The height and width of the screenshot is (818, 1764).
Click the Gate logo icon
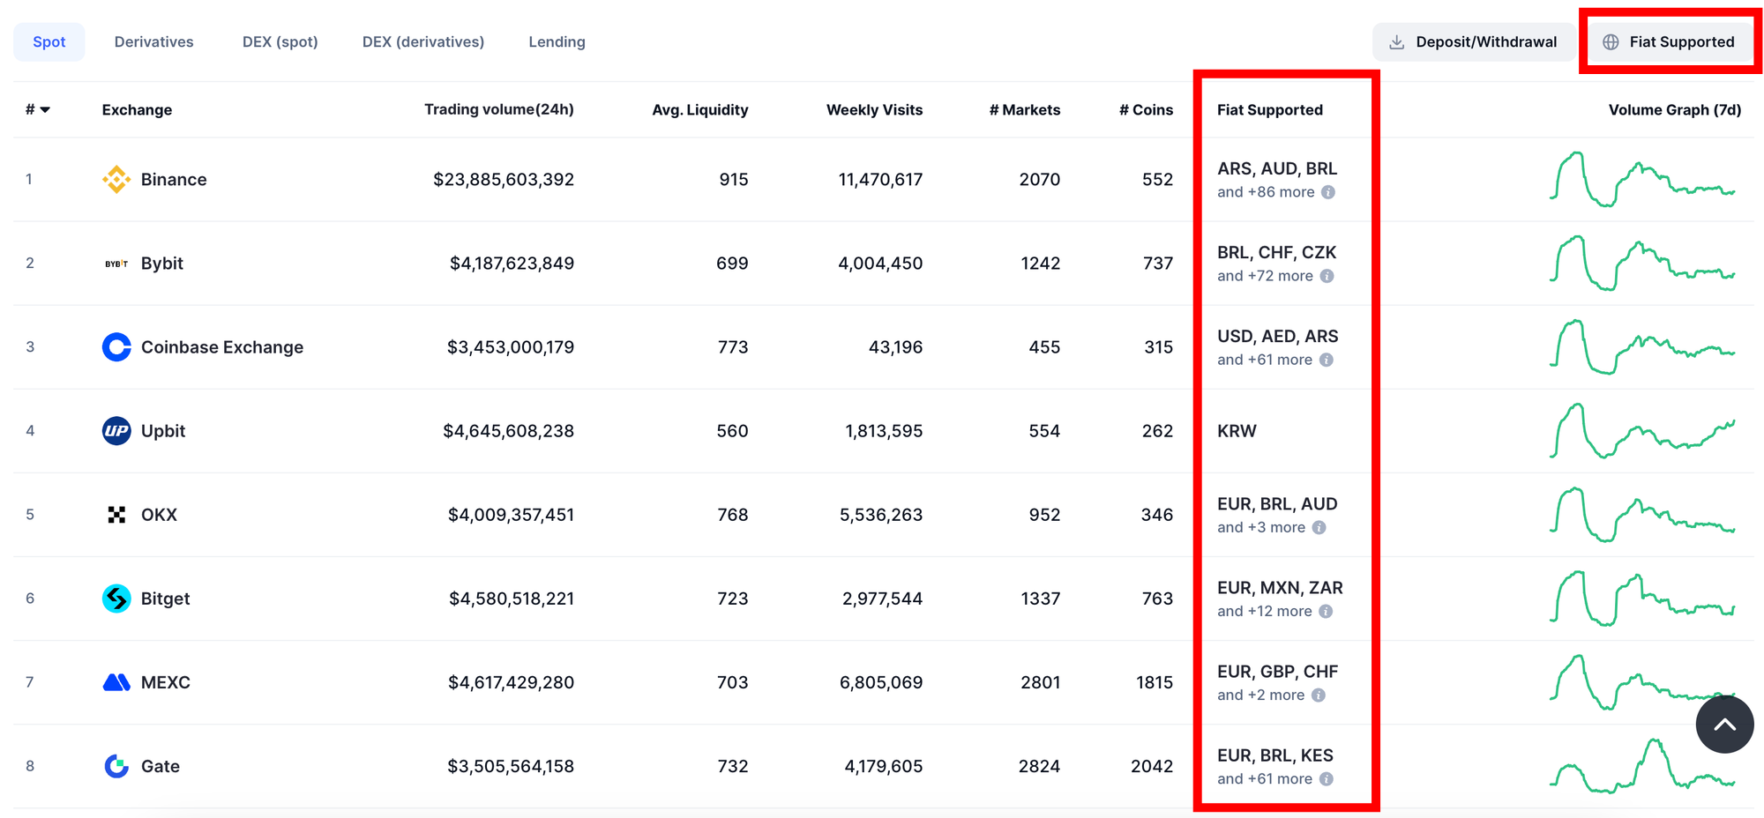[x=116, y=766]
